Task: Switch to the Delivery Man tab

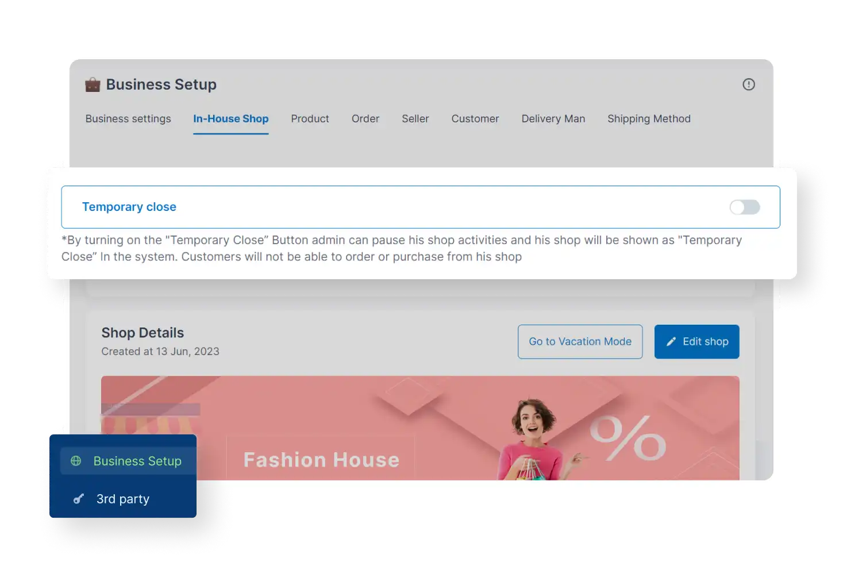Action: tap(553, 119)
